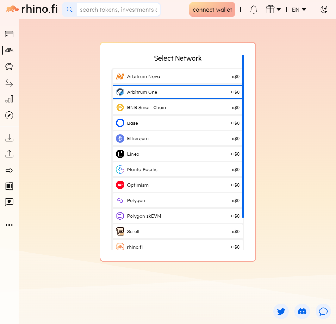Open the piggy bank sidebar icon

click(x=9, y=67)
